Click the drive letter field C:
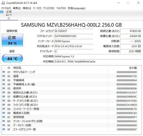Screen dimensions: 143x136 click(x=73, y=51)
